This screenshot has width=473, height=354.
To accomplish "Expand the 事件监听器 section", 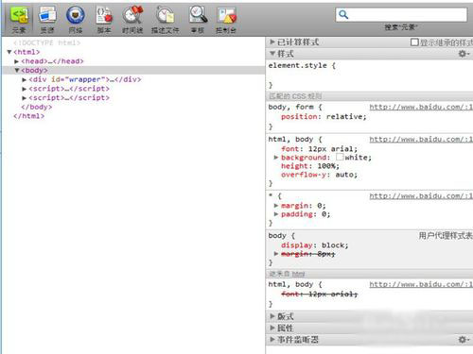I will (272, 339).
